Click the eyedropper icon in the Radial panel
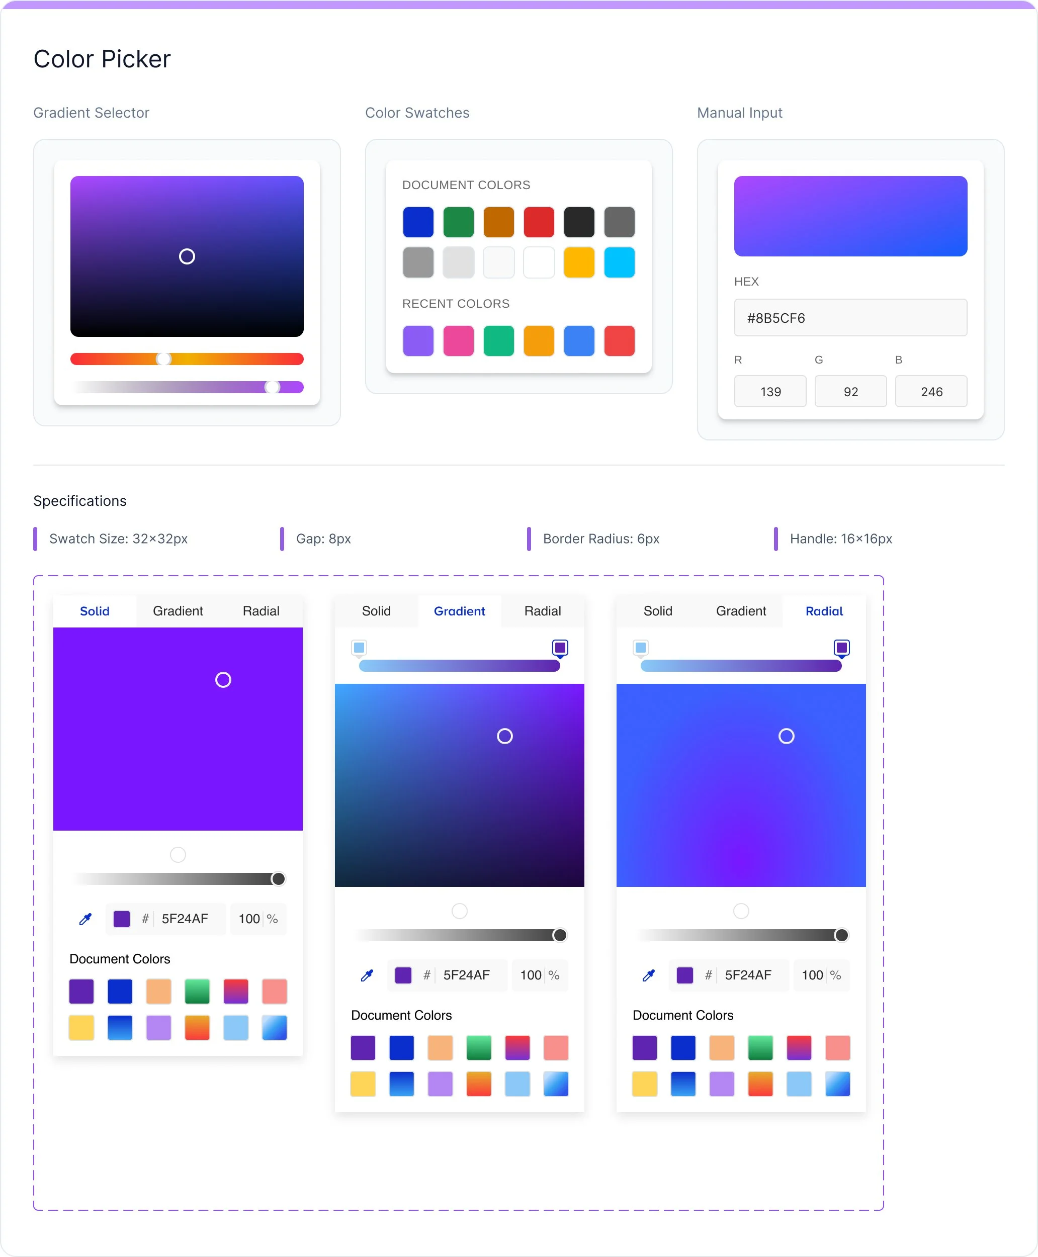Image resolution: width=1038 pixels, height=1257 pixels. pyautogui.click(x=649, y=975)
